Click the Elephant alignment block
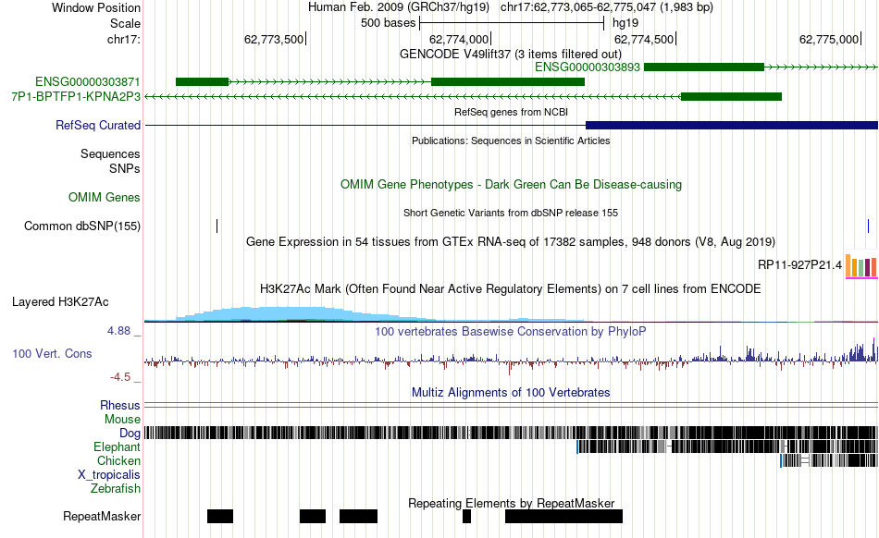Viewport: 879px width, 538px height. click(727, 446)
